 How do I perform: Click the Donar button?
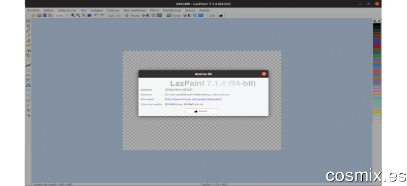coord(201,111)
